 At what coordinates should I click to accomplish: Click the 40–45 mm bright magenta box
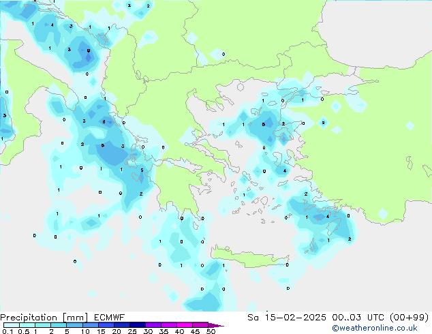pyautogui.click(x=185, y=325)
